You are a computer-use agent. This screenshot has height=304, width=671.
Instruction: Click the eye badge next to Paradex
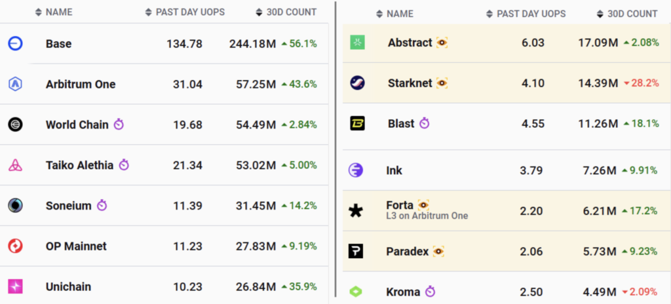pos(438,252)
